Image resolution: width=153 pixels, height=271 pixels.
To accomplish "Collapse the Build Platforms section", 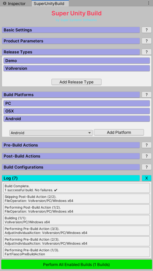I will [71, 95].
